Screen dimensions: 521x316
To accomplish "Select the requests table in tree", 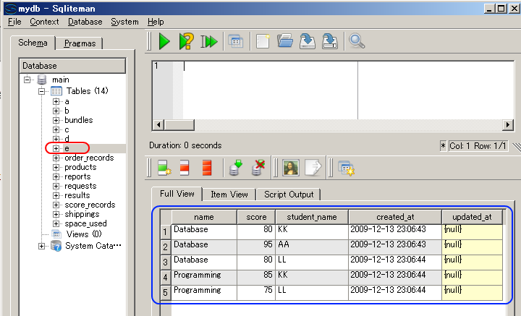I will (x=80, y=186).
